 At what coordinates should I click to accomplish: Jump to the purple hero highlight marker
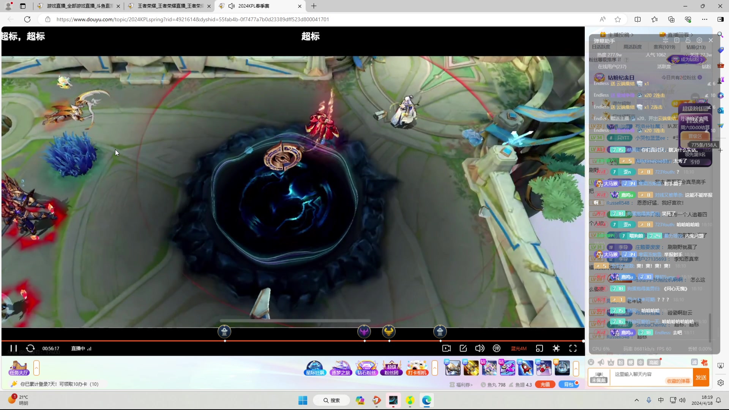tap(364, 332)
